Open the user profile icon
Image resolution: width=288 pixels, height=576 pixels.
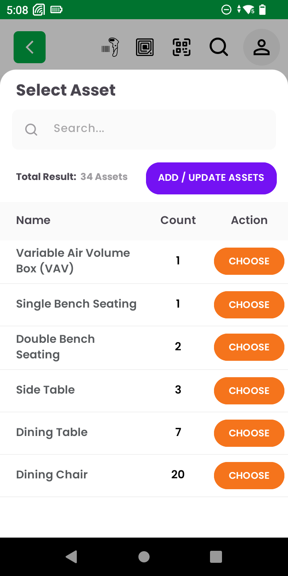tap(262, 47)
